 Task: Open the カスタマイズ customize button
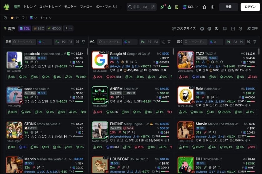click(184, 29)
